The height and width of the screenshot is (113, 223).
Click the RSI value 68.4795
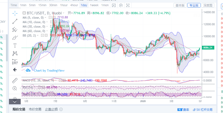[52, 87]
